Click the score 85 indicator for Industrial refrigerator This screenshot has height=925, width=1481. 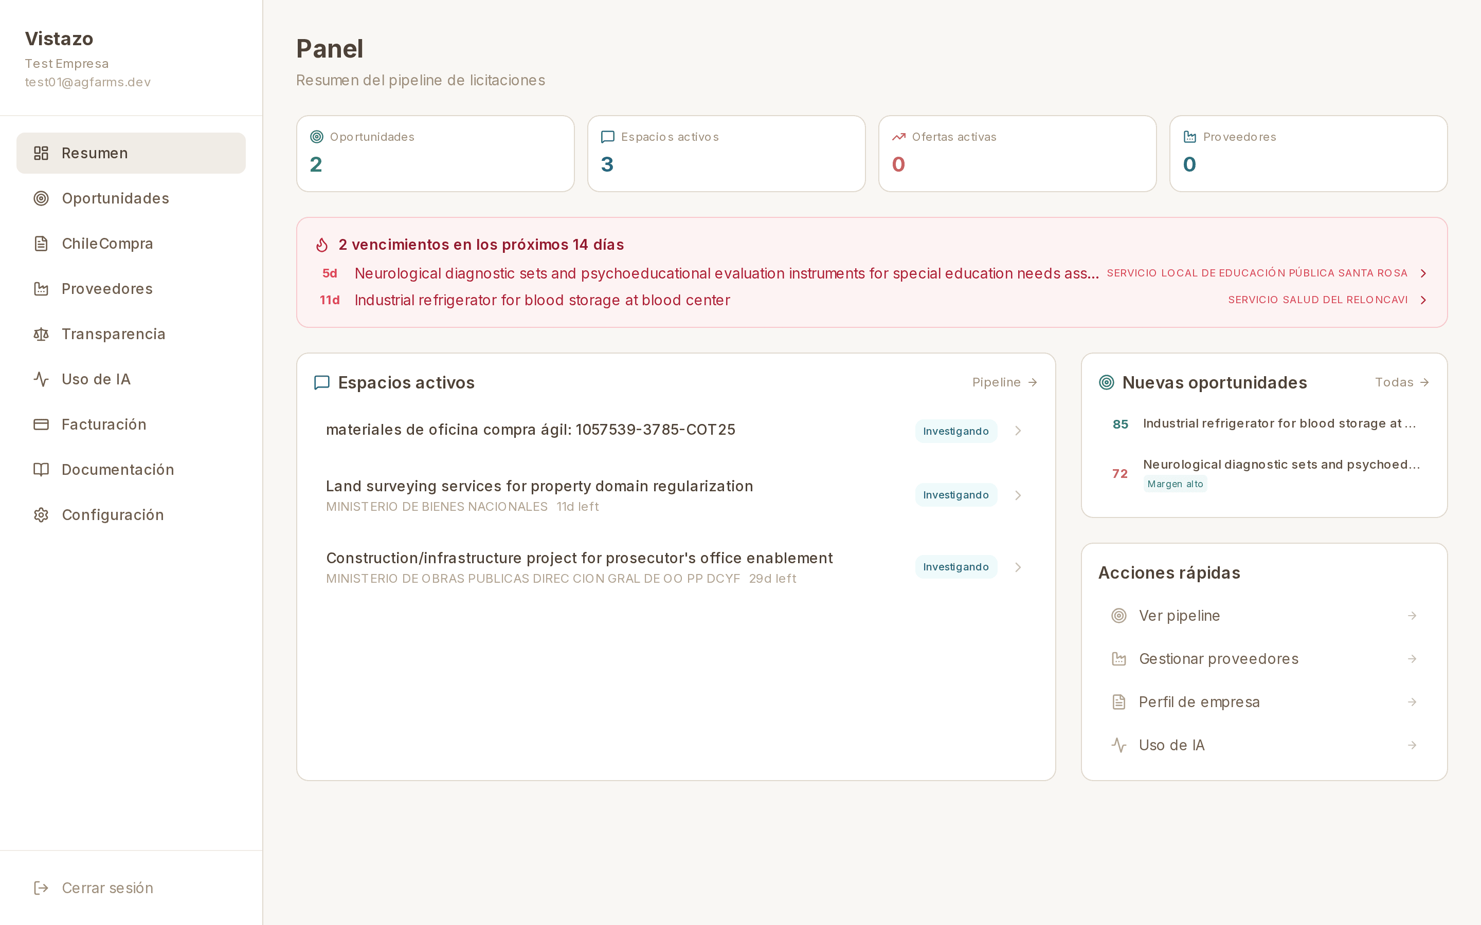click(x=1120, y=423)
